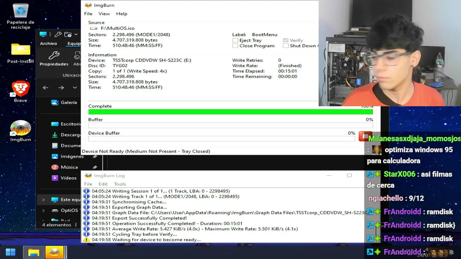This screenshot has width=461, height=259.
Task: Click the Propiedades wrench icon in Explorer
Action: tap(54, 55)
